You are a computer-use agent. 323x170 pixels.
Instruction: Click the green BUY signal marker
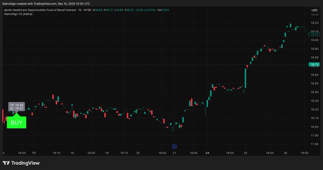point(16,122)
